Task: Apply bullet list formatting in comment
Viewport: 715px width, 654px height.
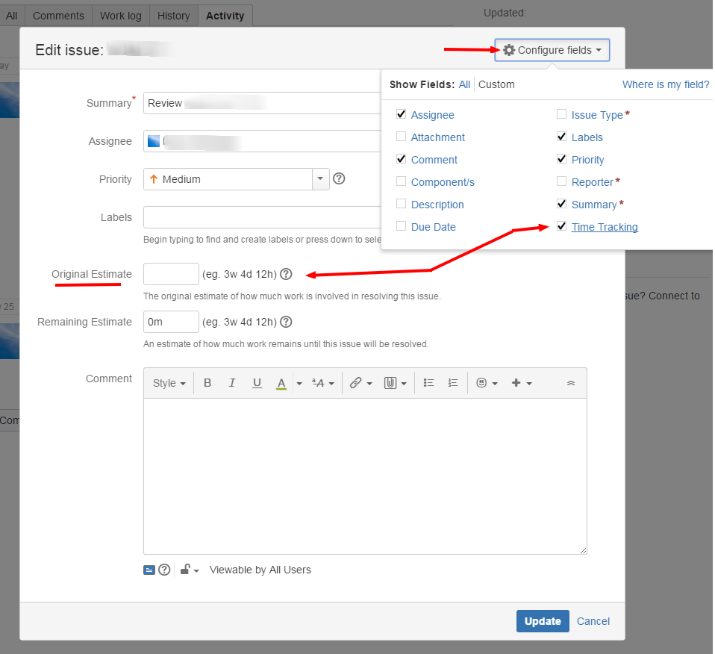Action: pos(428,382)
